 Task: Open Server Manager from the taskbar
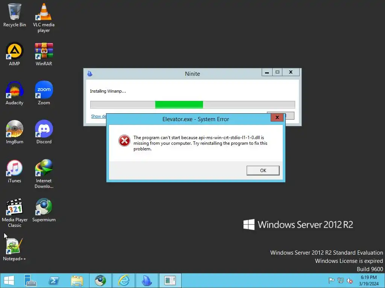[x=30, y=280]
